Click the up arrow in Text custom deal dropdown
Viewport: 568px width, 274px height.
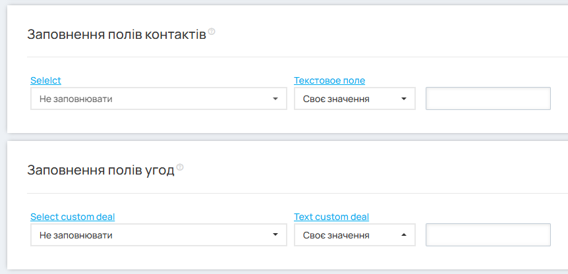[x=404, y=235]
